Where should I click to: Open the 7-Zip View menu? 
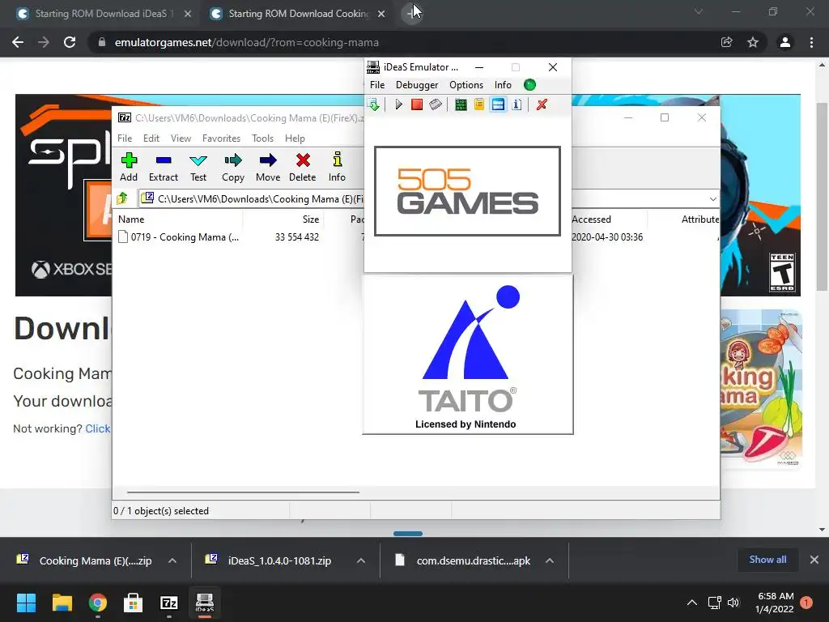pyautogui.click(x=181, y=138)
